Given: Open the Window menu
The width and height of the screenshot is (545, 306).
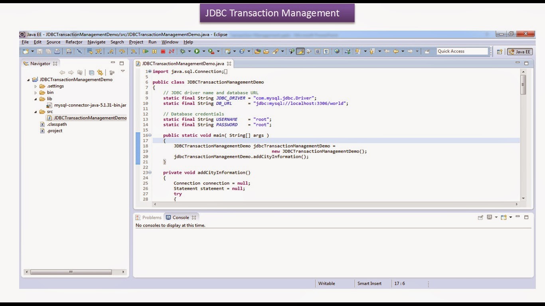Looking at the screenshot, I should [170, 42].
